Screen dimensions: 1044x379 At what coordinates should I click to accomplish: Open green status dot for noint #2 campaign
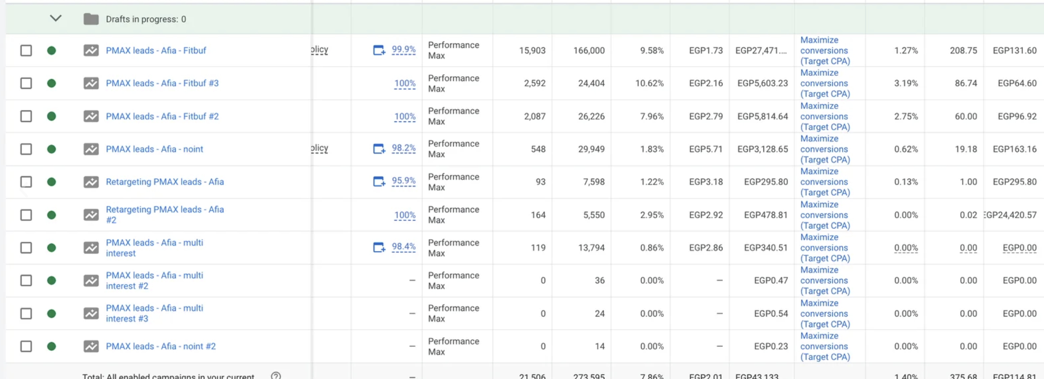pos(51,346)
